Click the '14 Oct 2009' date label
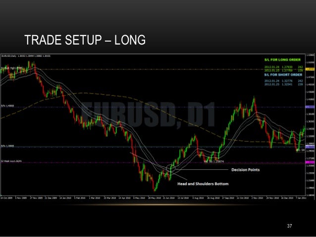Screen dimensions: 316x237 [x=6, y=198]
